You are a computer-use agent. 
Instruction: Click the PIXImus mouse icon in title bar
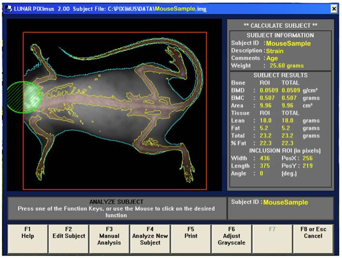coord(8,9)
